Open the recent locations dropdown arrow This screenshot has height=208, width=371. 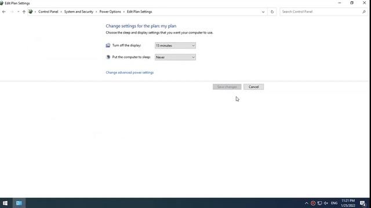point(18,12)
